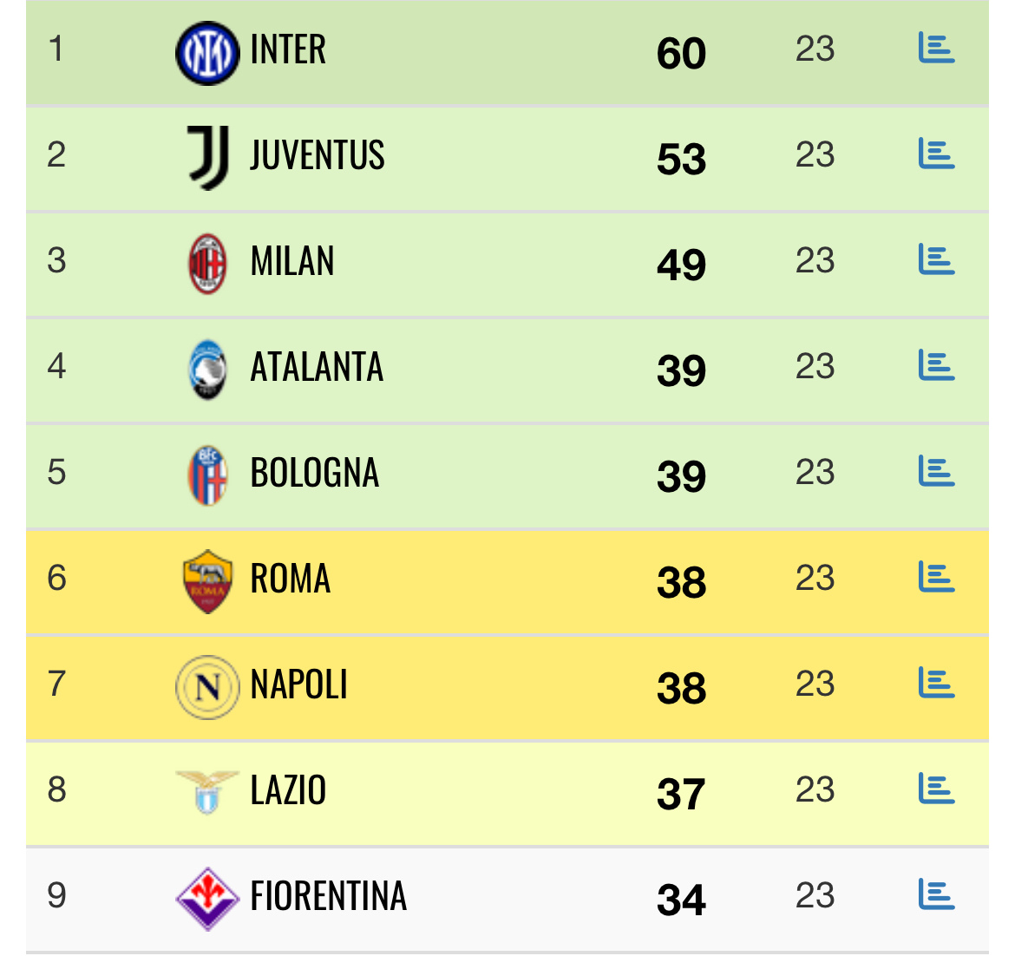Screen dimensions: 1015x956
Task: Click the Inter club crest
Action: coord(207,53)
